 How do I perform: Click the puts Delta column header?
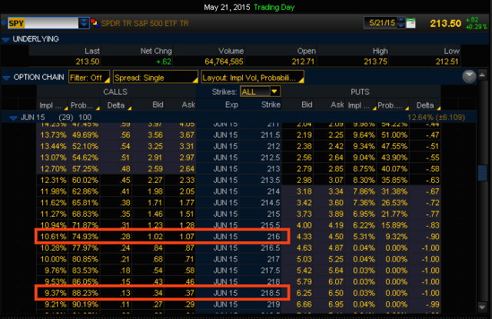[425, 105]
